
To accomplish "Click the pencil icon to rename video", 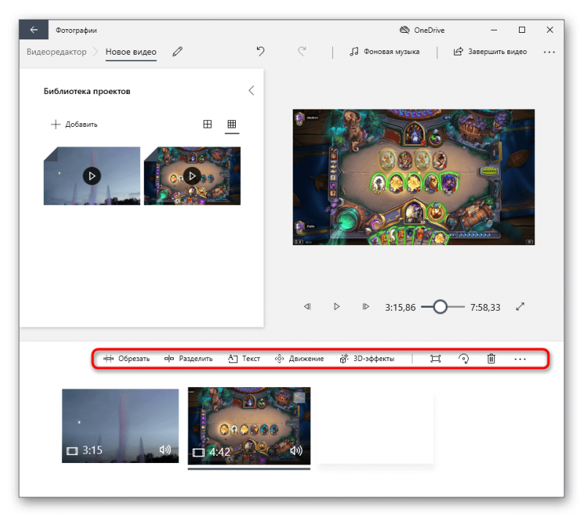I will coord(177,52).
